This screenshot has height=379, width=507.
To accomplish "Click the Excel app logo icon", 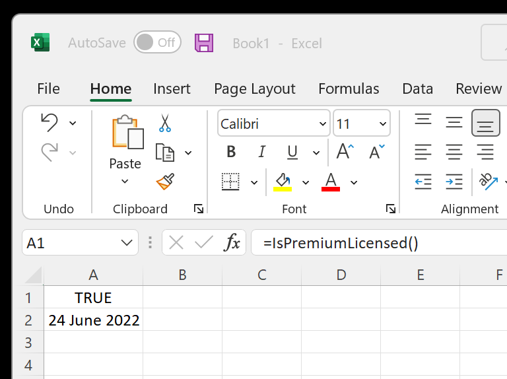I will (40, 42).
